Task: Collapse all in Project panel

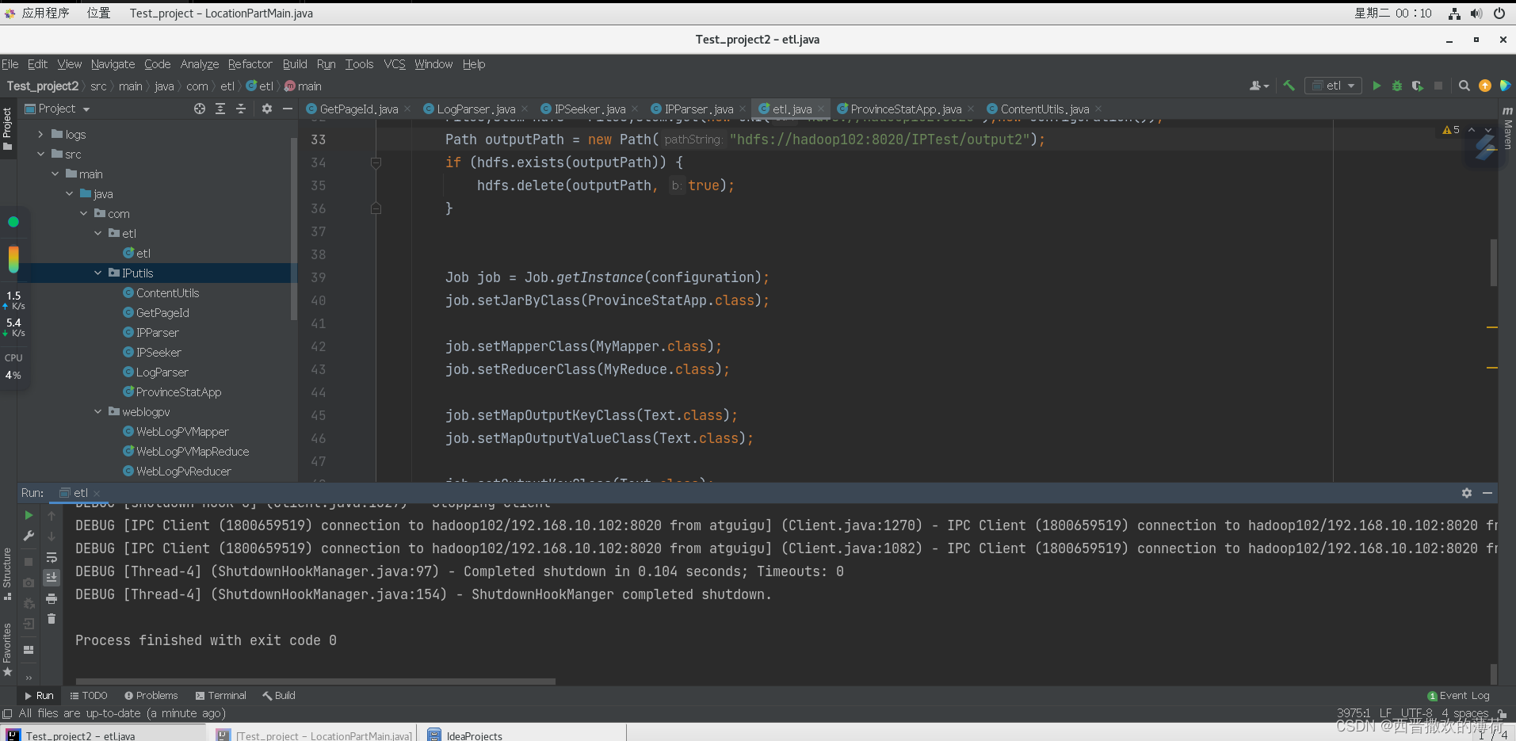Action: tap(241, 109)
